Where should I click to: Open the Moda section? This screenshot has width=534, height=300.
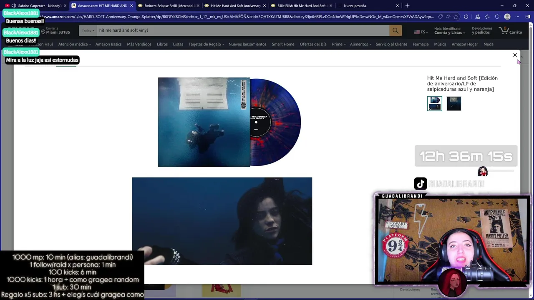point(489,44)
